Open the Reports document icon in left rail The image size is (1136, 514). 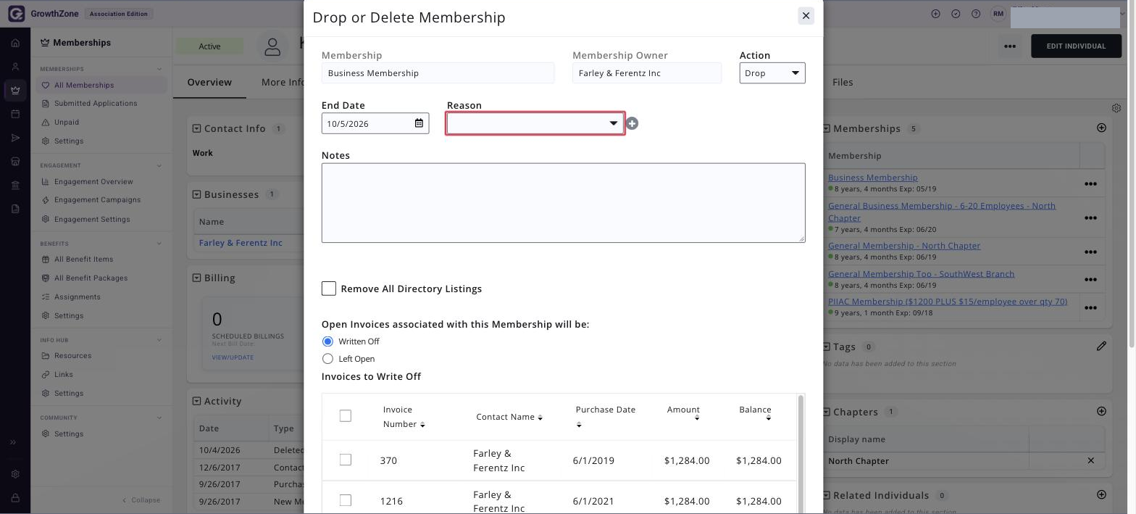point(15,209)
